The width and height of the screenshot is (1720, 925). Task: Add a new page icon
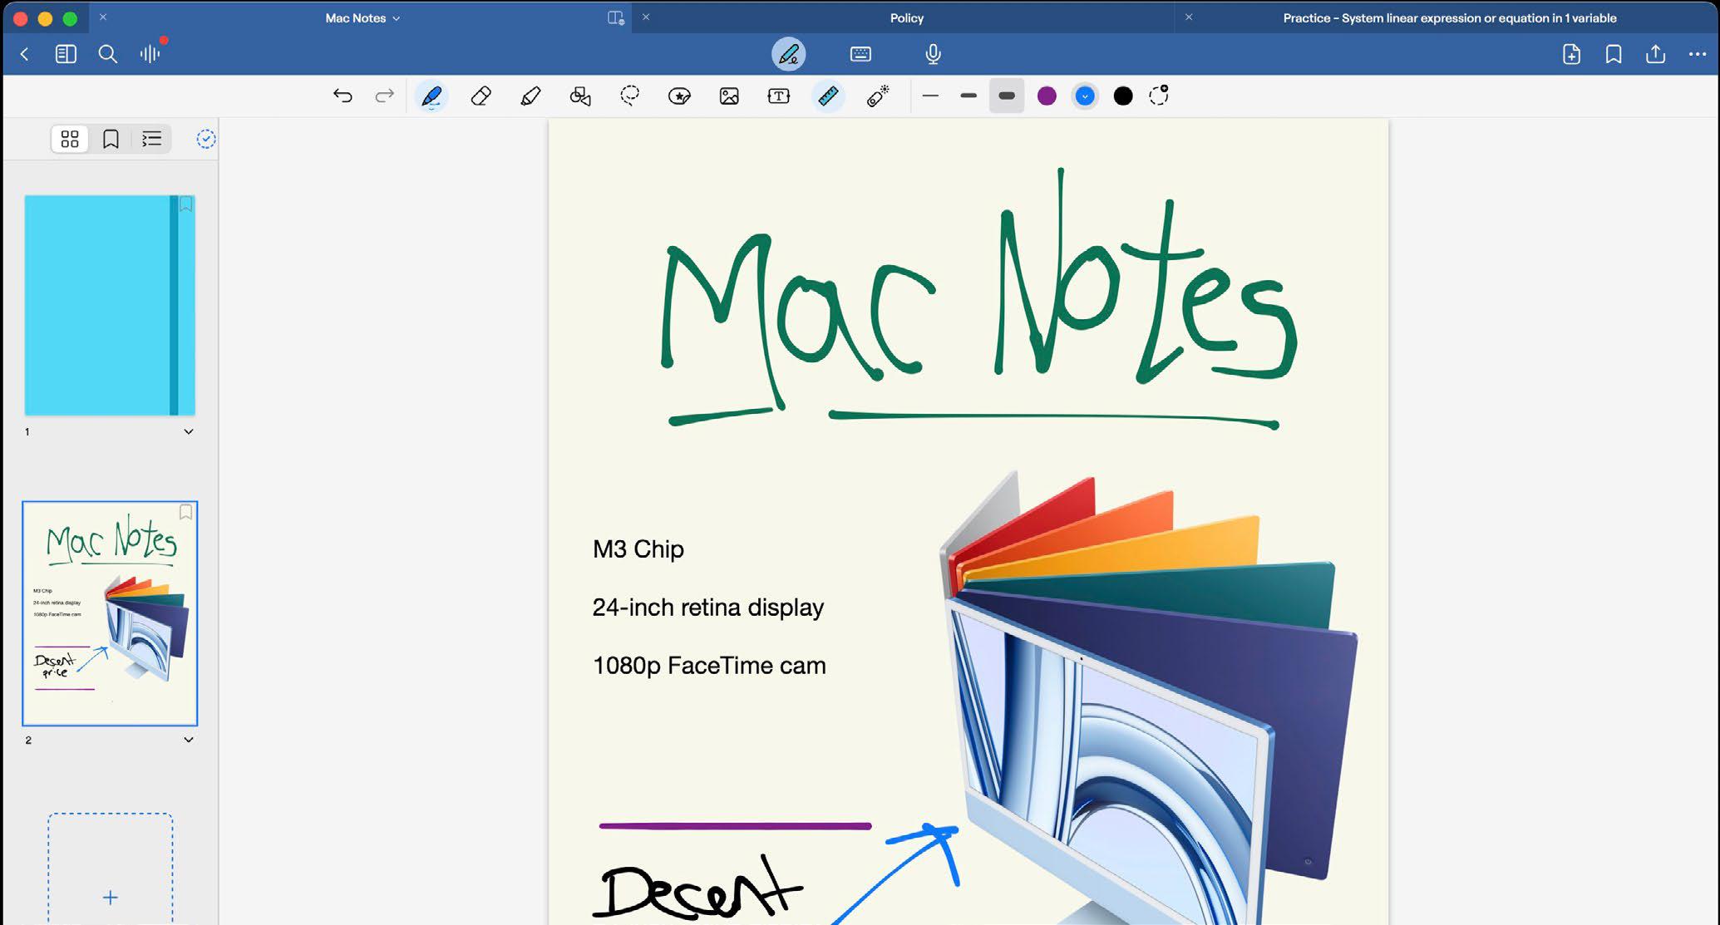tap(1571, 54)
